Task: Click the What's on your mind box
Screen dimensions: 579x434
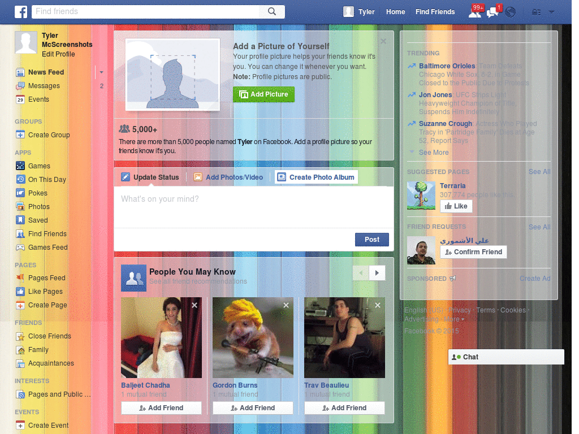Action: coord(254,207)
